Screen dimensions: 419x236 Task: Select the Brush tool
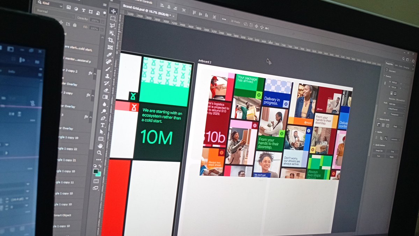pos(108,69)
